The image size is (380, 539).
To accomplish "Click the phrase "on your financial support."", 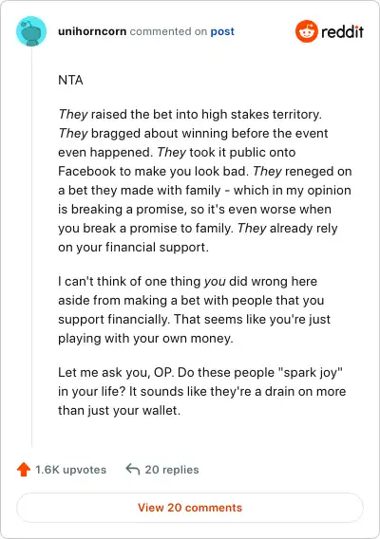I will coord(134,247).
